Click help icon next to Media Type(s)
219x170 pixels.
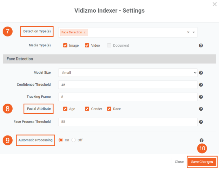201,46
